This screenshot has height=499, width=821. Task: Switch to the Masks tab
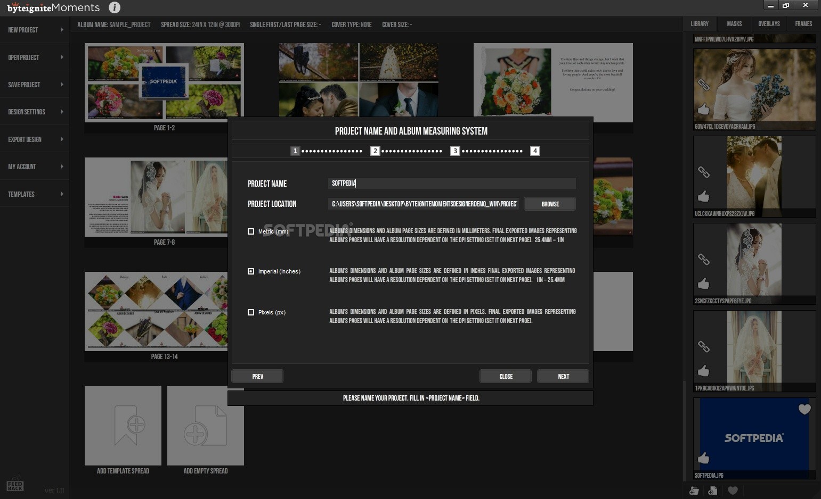coord(734,24)
